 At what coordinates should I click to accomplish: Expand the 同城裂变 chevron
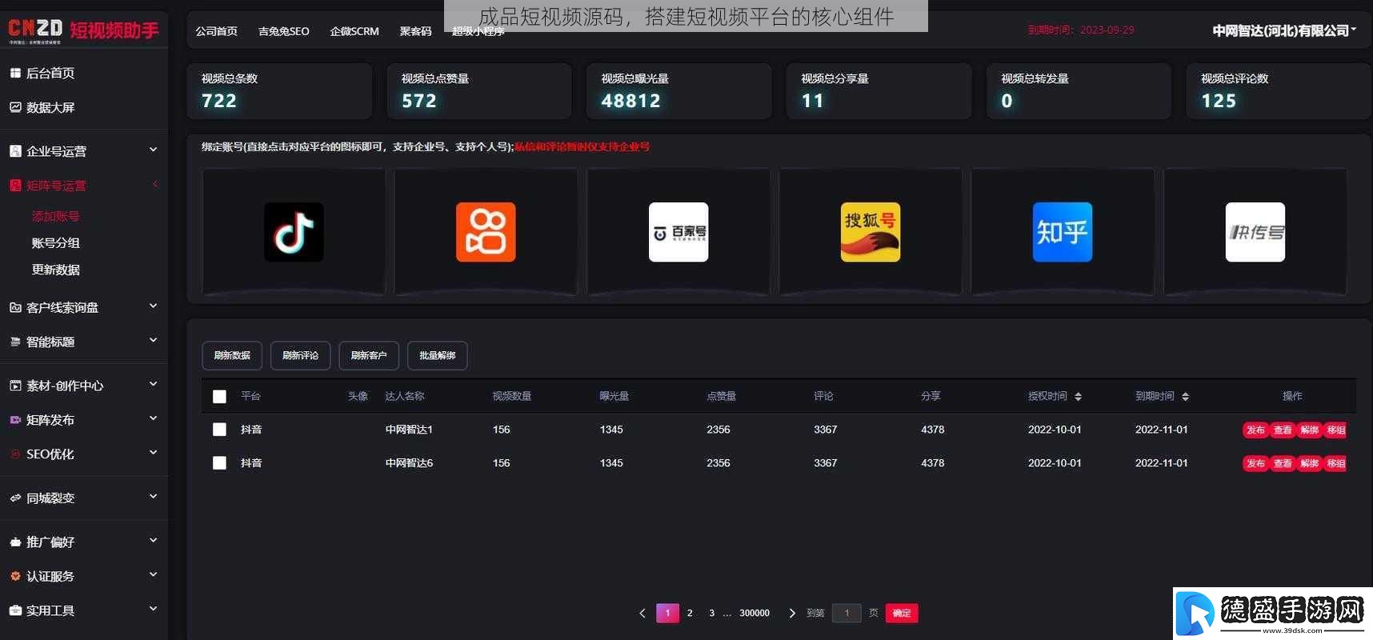(153, 497)
